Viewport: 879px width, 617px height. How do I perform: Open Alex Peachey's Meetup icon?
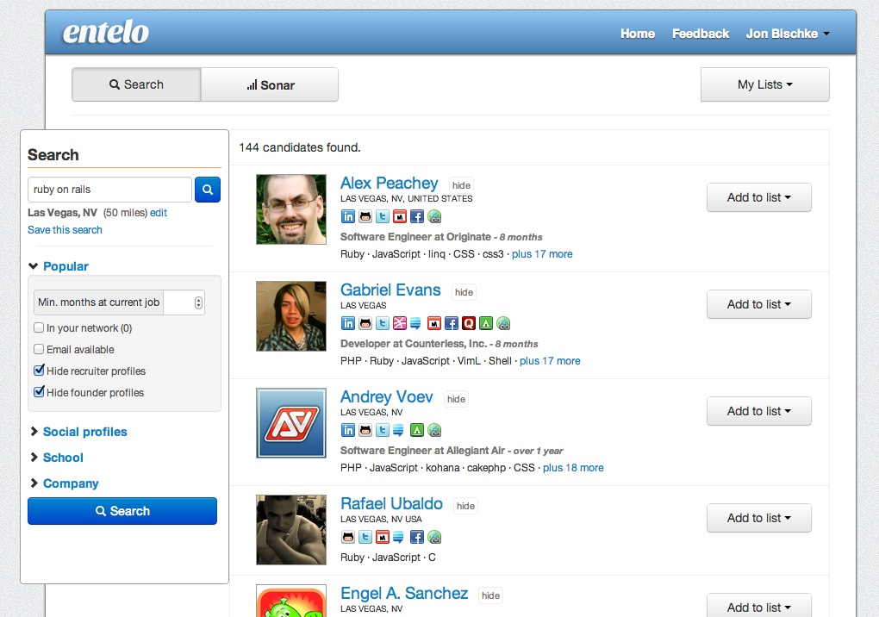tap(400, 216)
